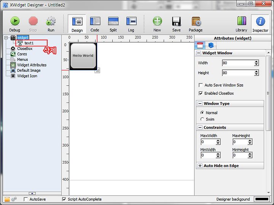Click the Menus document icon
Image resolution: width=274 pixels, height=205 pixels.
pyautogui.click(x=13, y=60)
